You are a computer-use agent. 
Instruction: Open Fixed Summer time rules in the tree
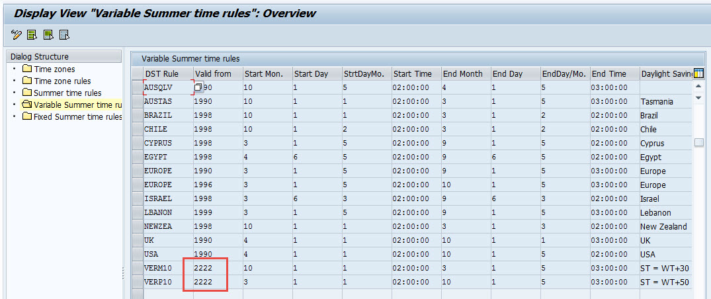coord(78,116)
